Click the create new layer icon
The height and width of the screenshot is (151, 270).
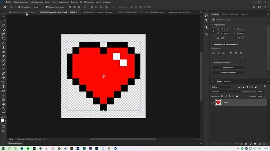tap(260, 143)
